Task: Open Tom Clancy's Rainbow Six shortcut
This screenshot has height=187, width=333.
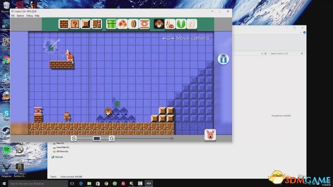Action: (20, 170)
